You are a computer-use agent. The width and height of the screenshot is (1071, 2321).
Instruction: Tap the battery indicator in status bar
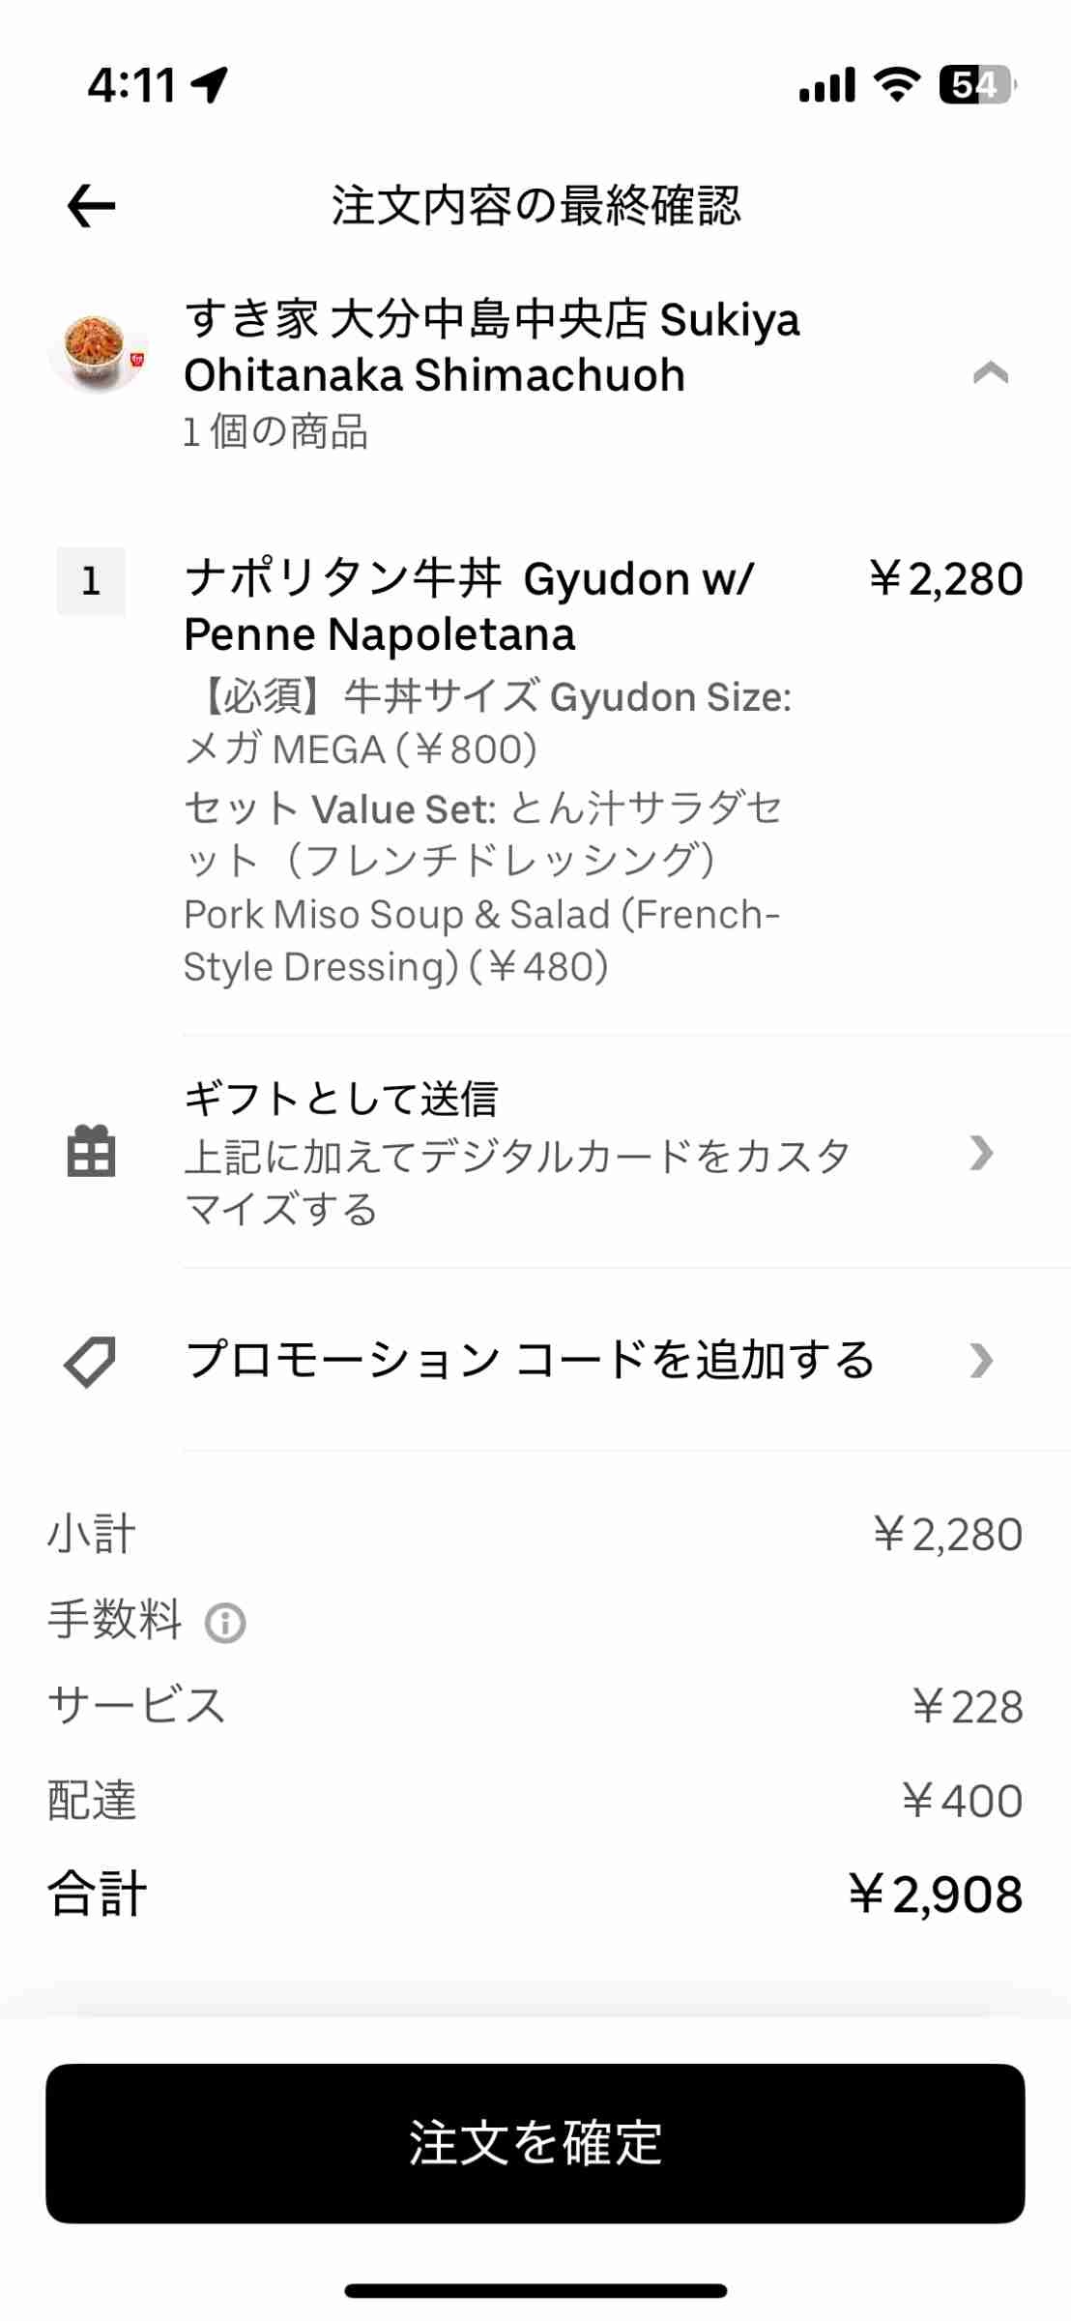tap(976, 85)
